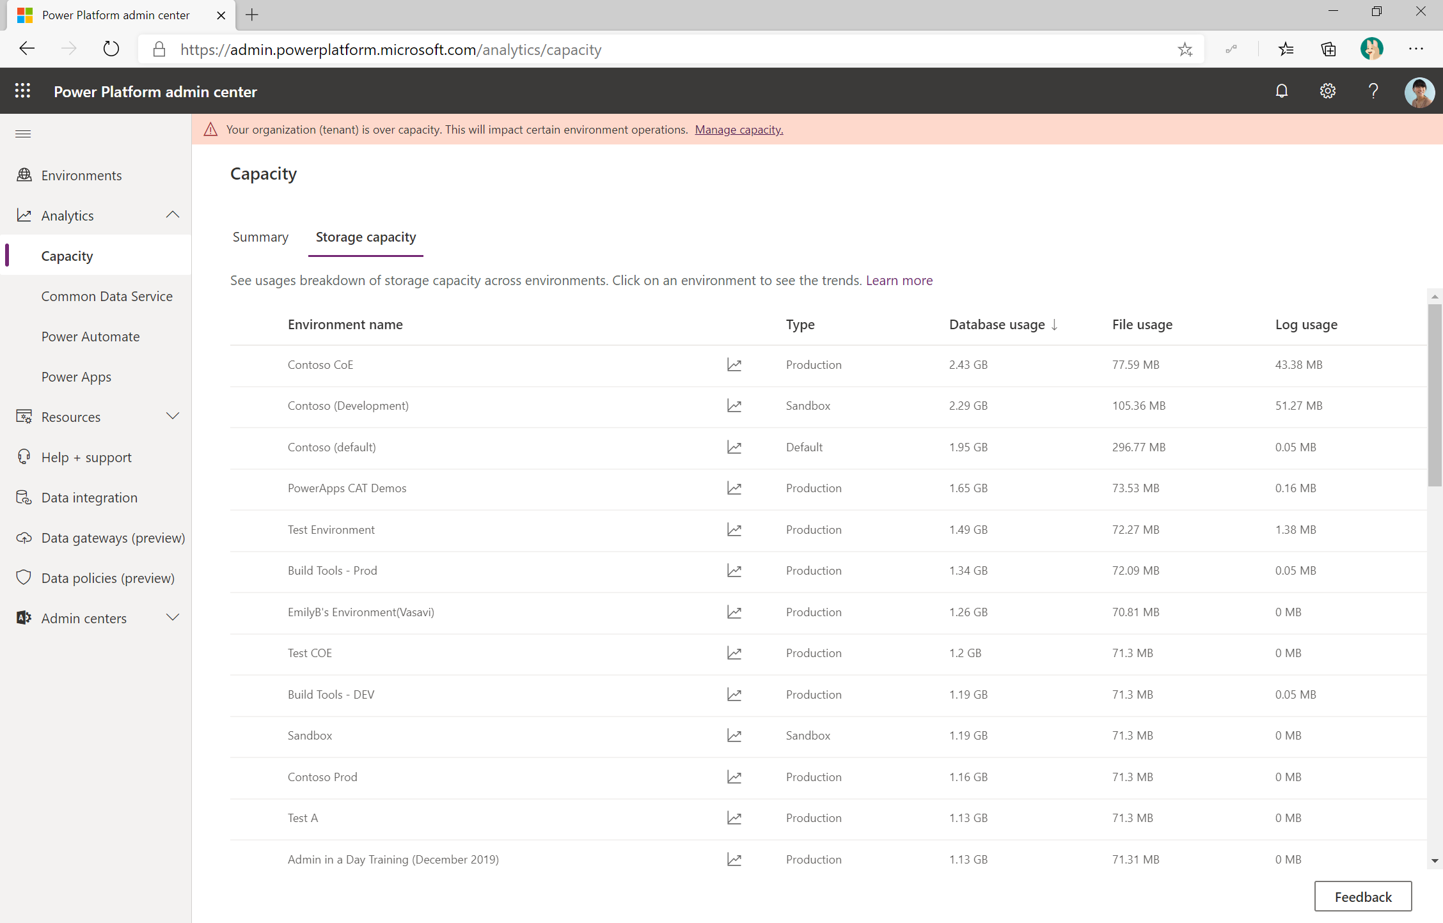Click the Settings gear icon
The image size is (1443, 923).
tap(1327, 93)
